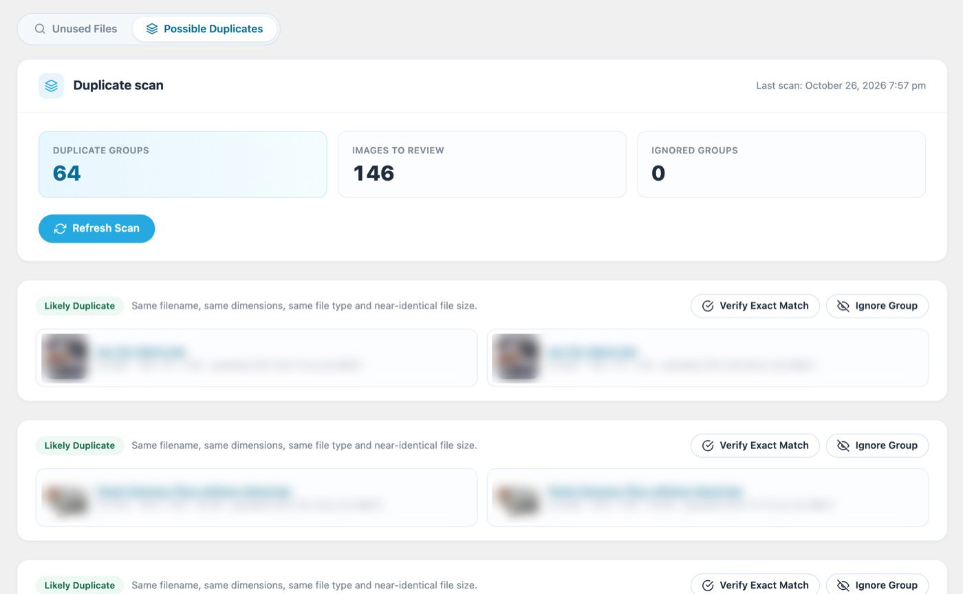
Task: Click the second group's left filename link
Action: click(194, 492)
